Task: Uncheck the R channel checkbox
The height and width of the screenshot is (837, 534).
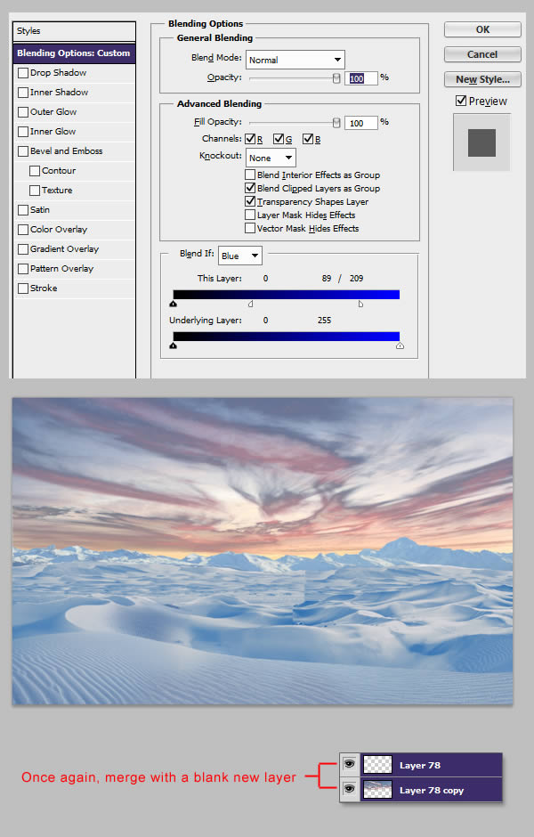Action: [x=250, y=139]
